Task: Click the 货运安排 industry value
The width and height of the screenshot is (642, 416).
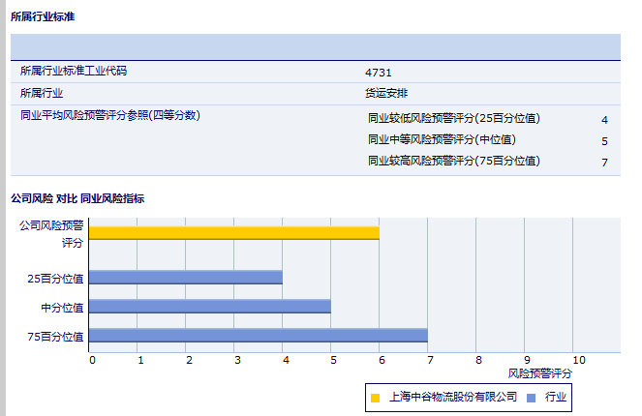Action: pyautogui.click(x=383, y=94)
